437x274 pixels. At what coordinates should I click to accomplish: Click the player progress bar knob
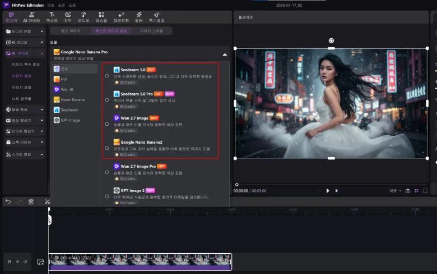pos(236,185)
